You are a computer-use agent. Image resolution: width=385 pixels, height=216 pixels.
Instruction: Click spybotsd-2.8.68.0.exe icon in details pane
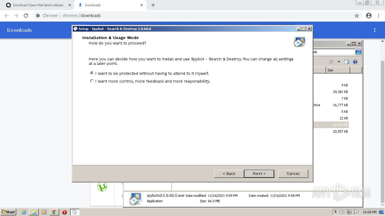tap(135, 199)
